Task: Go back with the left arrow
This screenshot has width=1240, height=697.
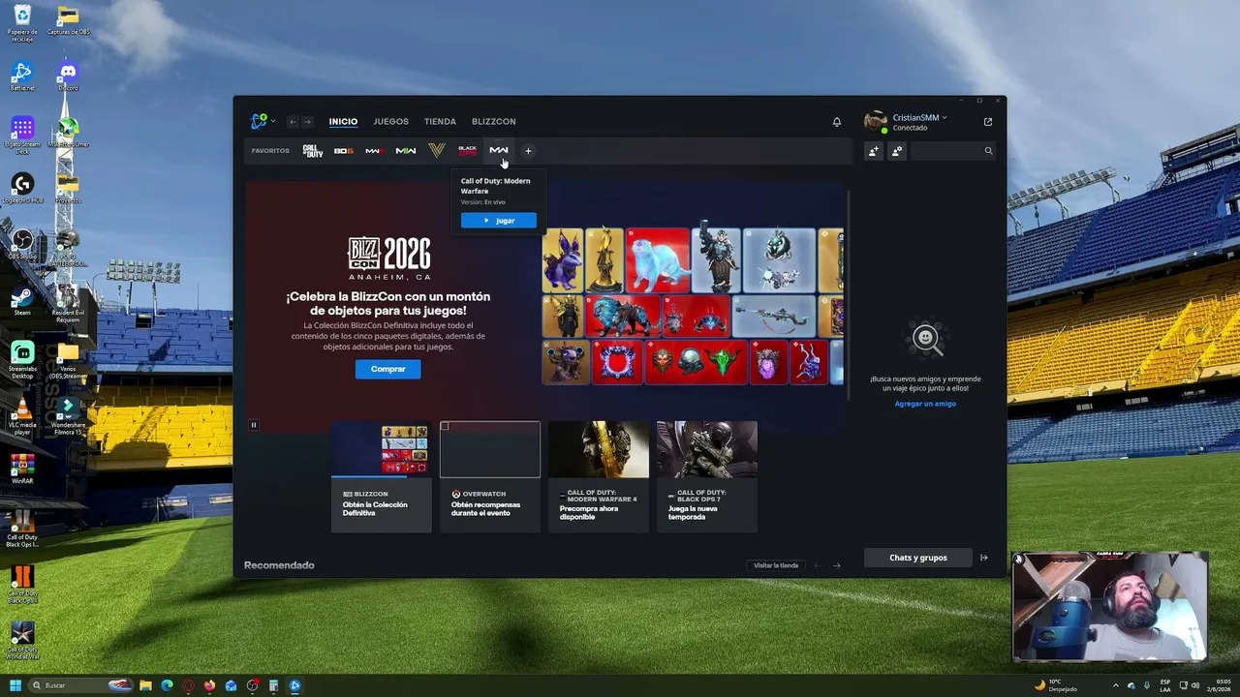Action: tap(293, 122)
